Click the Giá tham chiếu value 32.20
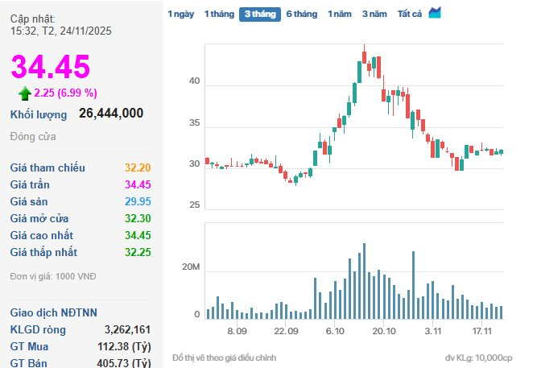The height and width of the screenshot is (368, 537). [x=137, y=168]
